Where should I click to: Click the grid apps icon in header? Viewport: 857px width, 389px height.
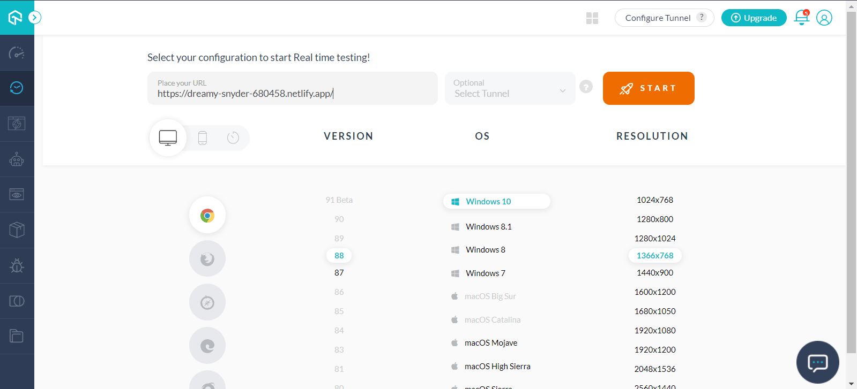pyautogui.click(x=592, y=18)
